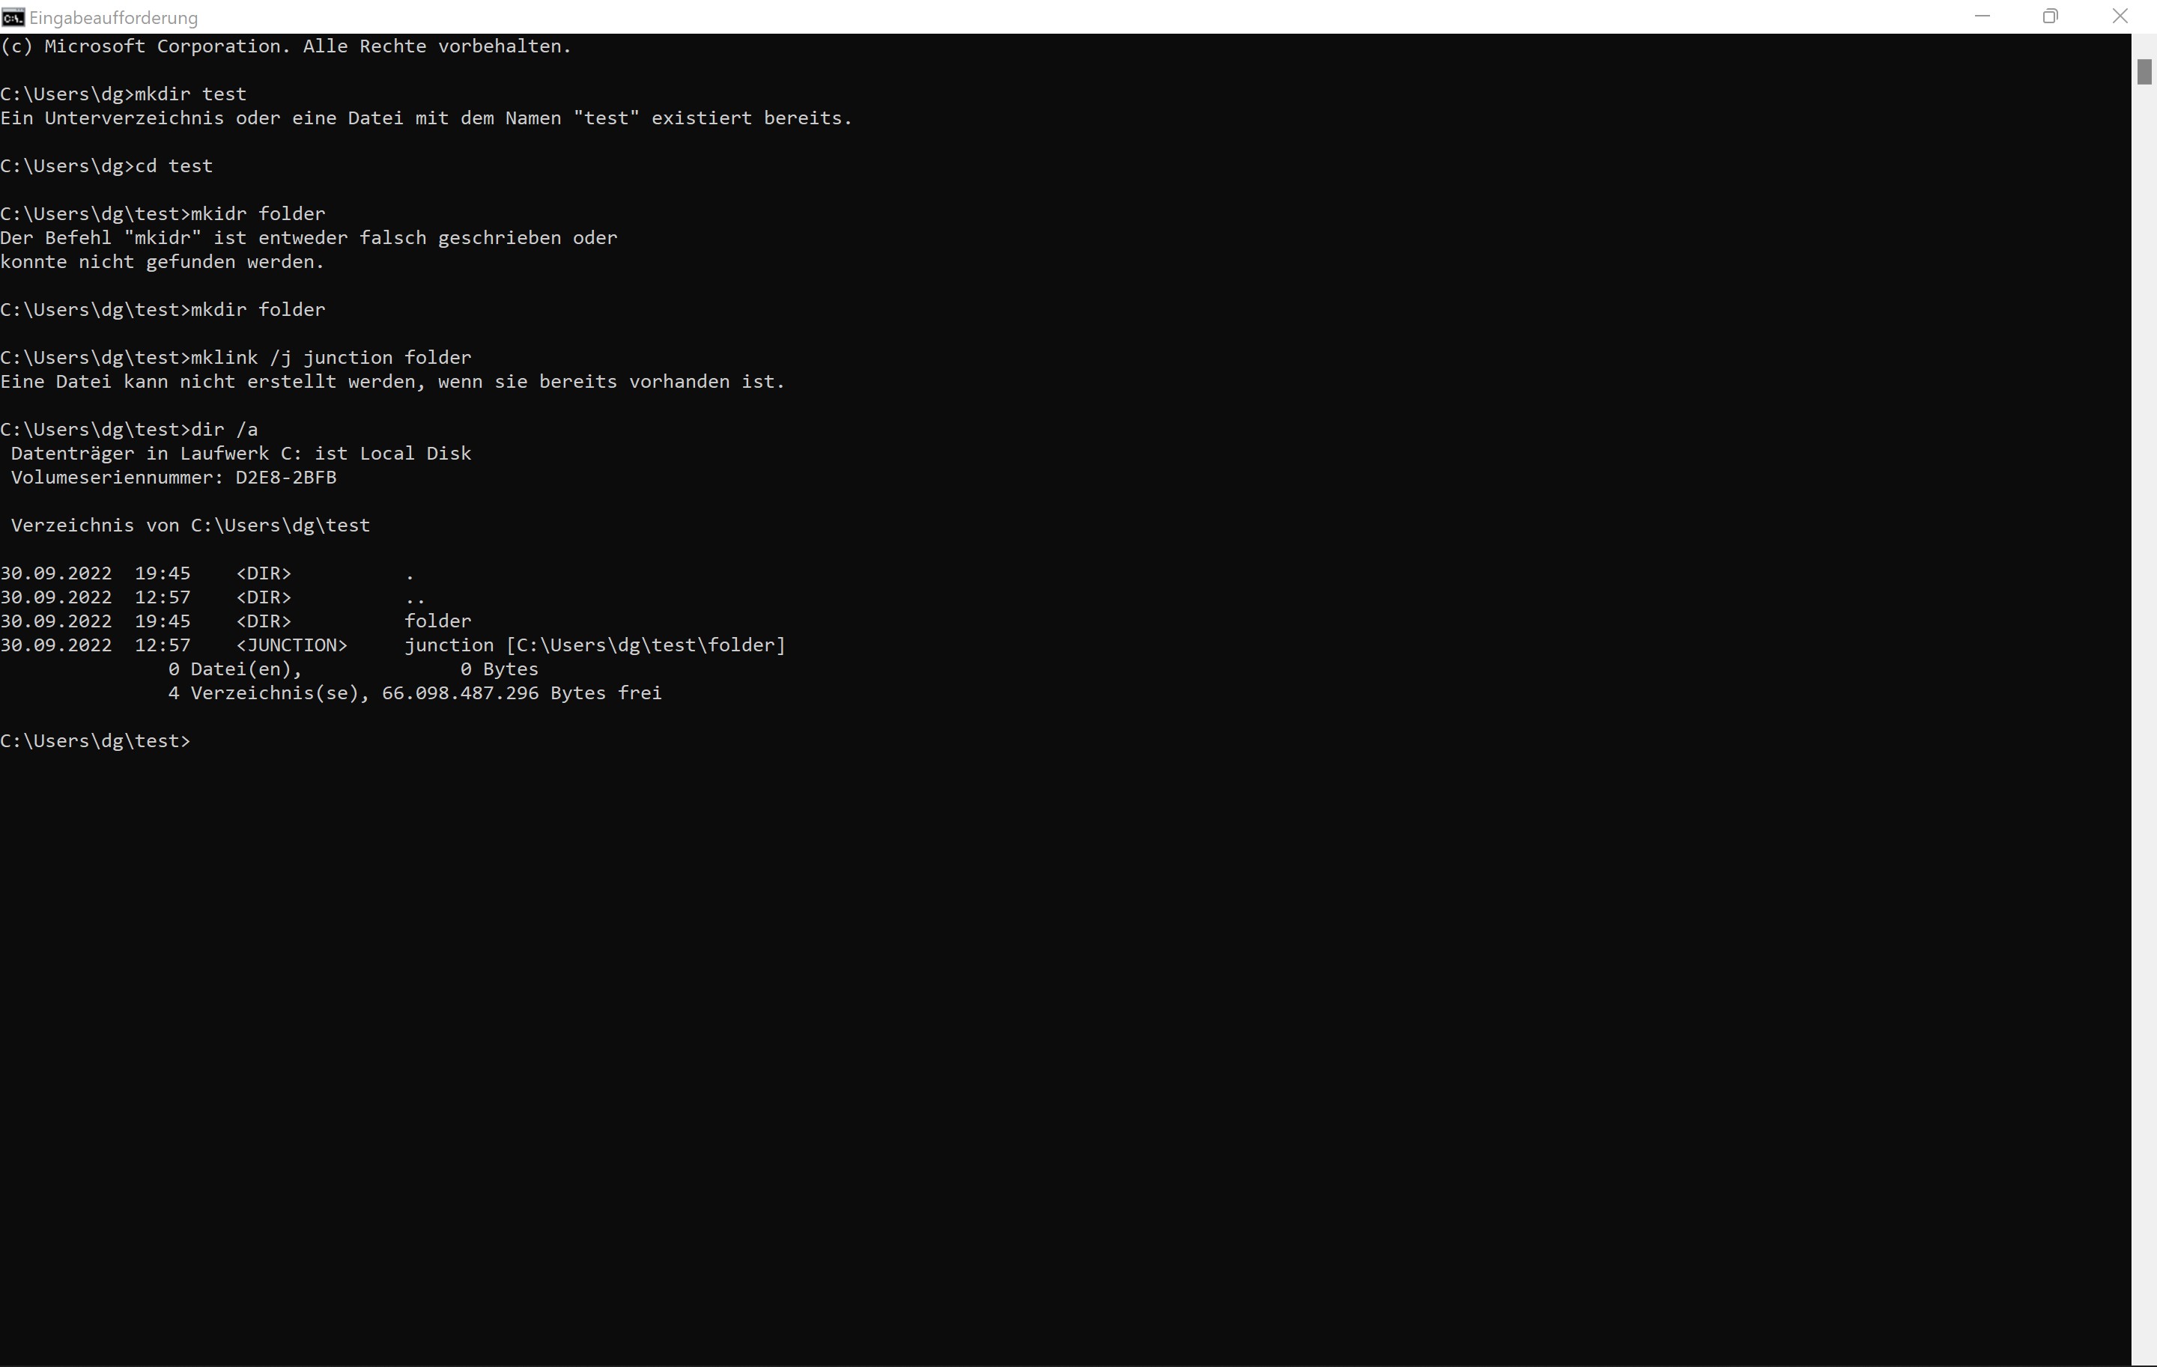Click the error message about existing file
The width and height of the screenshot is (2157, 1367).
pyautogui.click(x=392, y=381)
